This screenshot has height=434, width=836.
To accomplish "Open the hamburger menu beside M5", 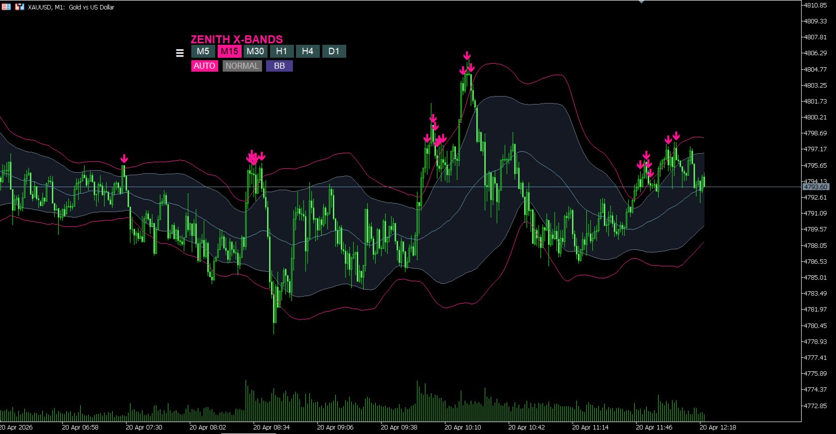I will [180, 53].
